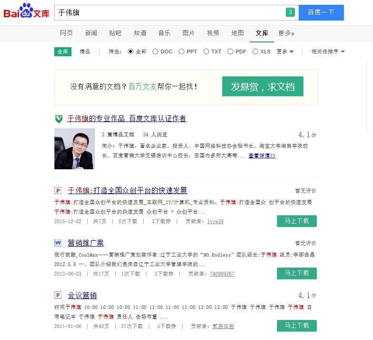
Task: Open 于伟旗的专业作品 百度文库认证作者 link
Action: [x=127, y=119]
